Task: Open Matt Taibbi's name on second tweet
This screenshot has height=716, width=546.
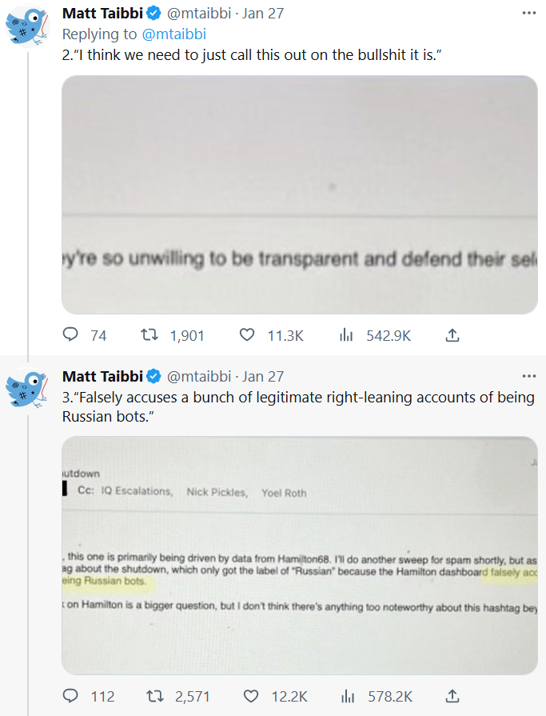Action: pyautogui.click(x=102, y=376)
